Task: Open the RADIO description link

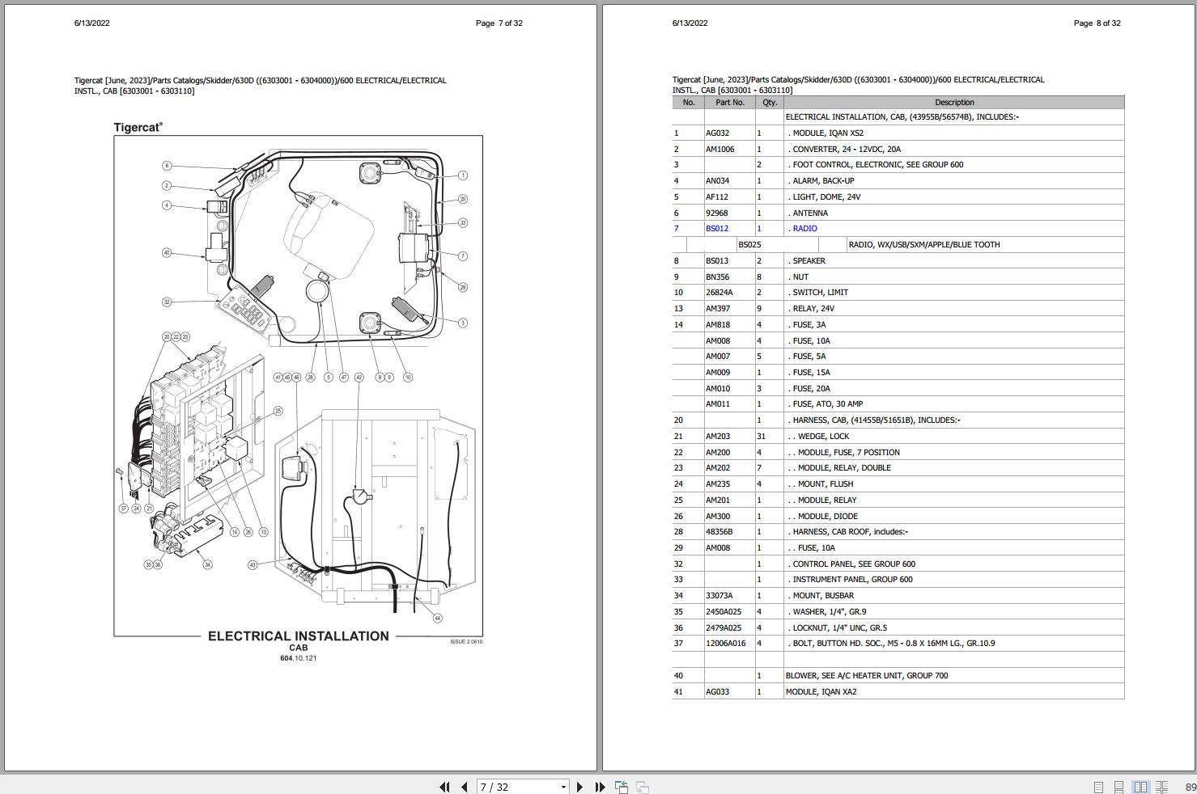Action: tap(804, 229)
